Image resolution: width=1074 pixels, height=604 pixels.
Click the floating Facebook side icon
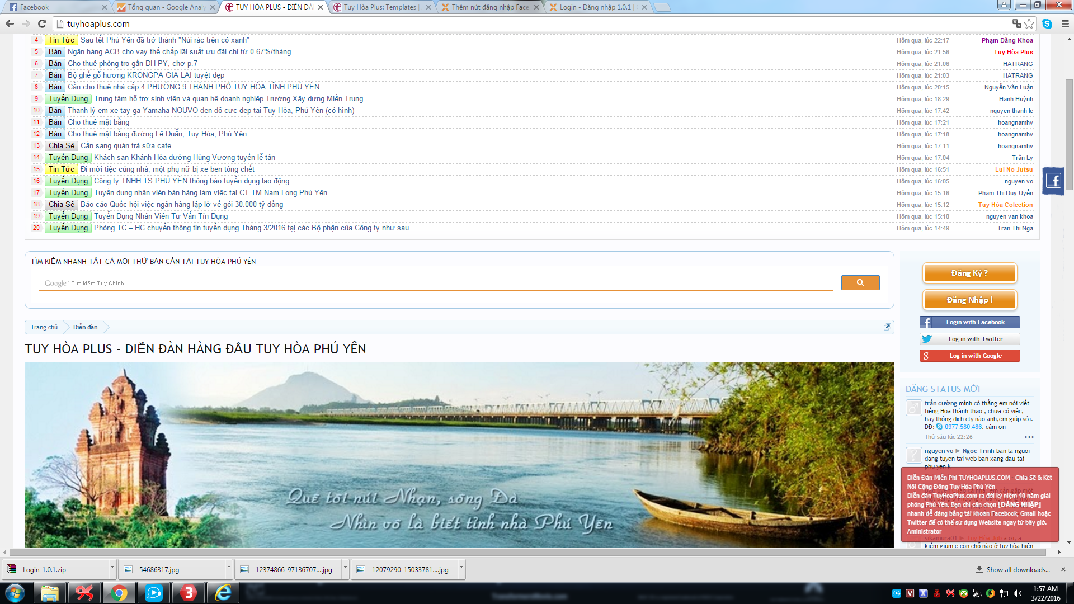(1053, 181)
